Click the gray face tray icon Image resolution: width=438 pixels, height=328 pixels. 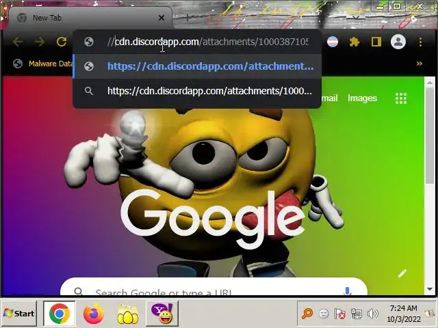(324, 314)
